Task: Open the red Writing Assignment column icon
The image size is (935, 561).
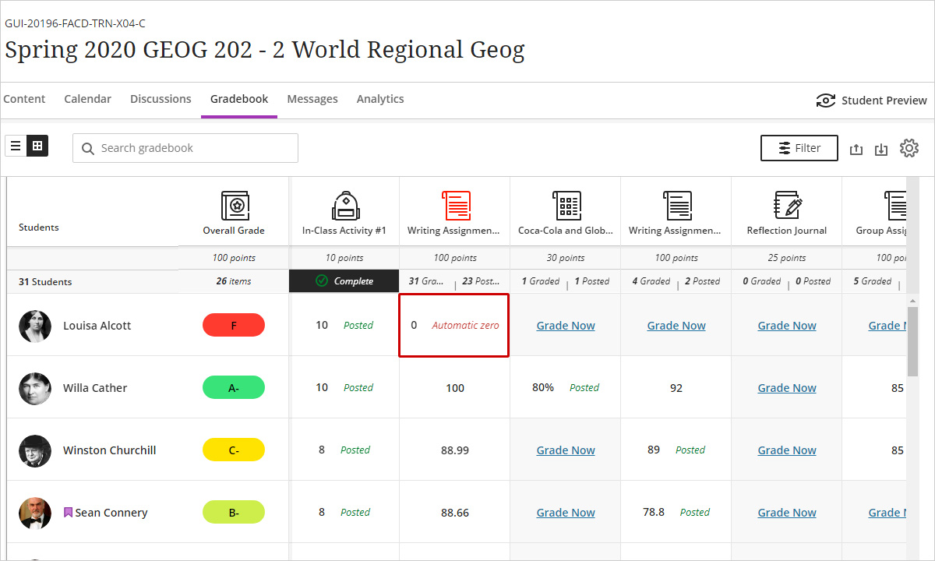Action: pos(455,206)
